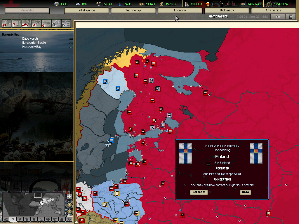Enable the economic dollar map mode
Screen dimensions: 299x224
point(27,219)
